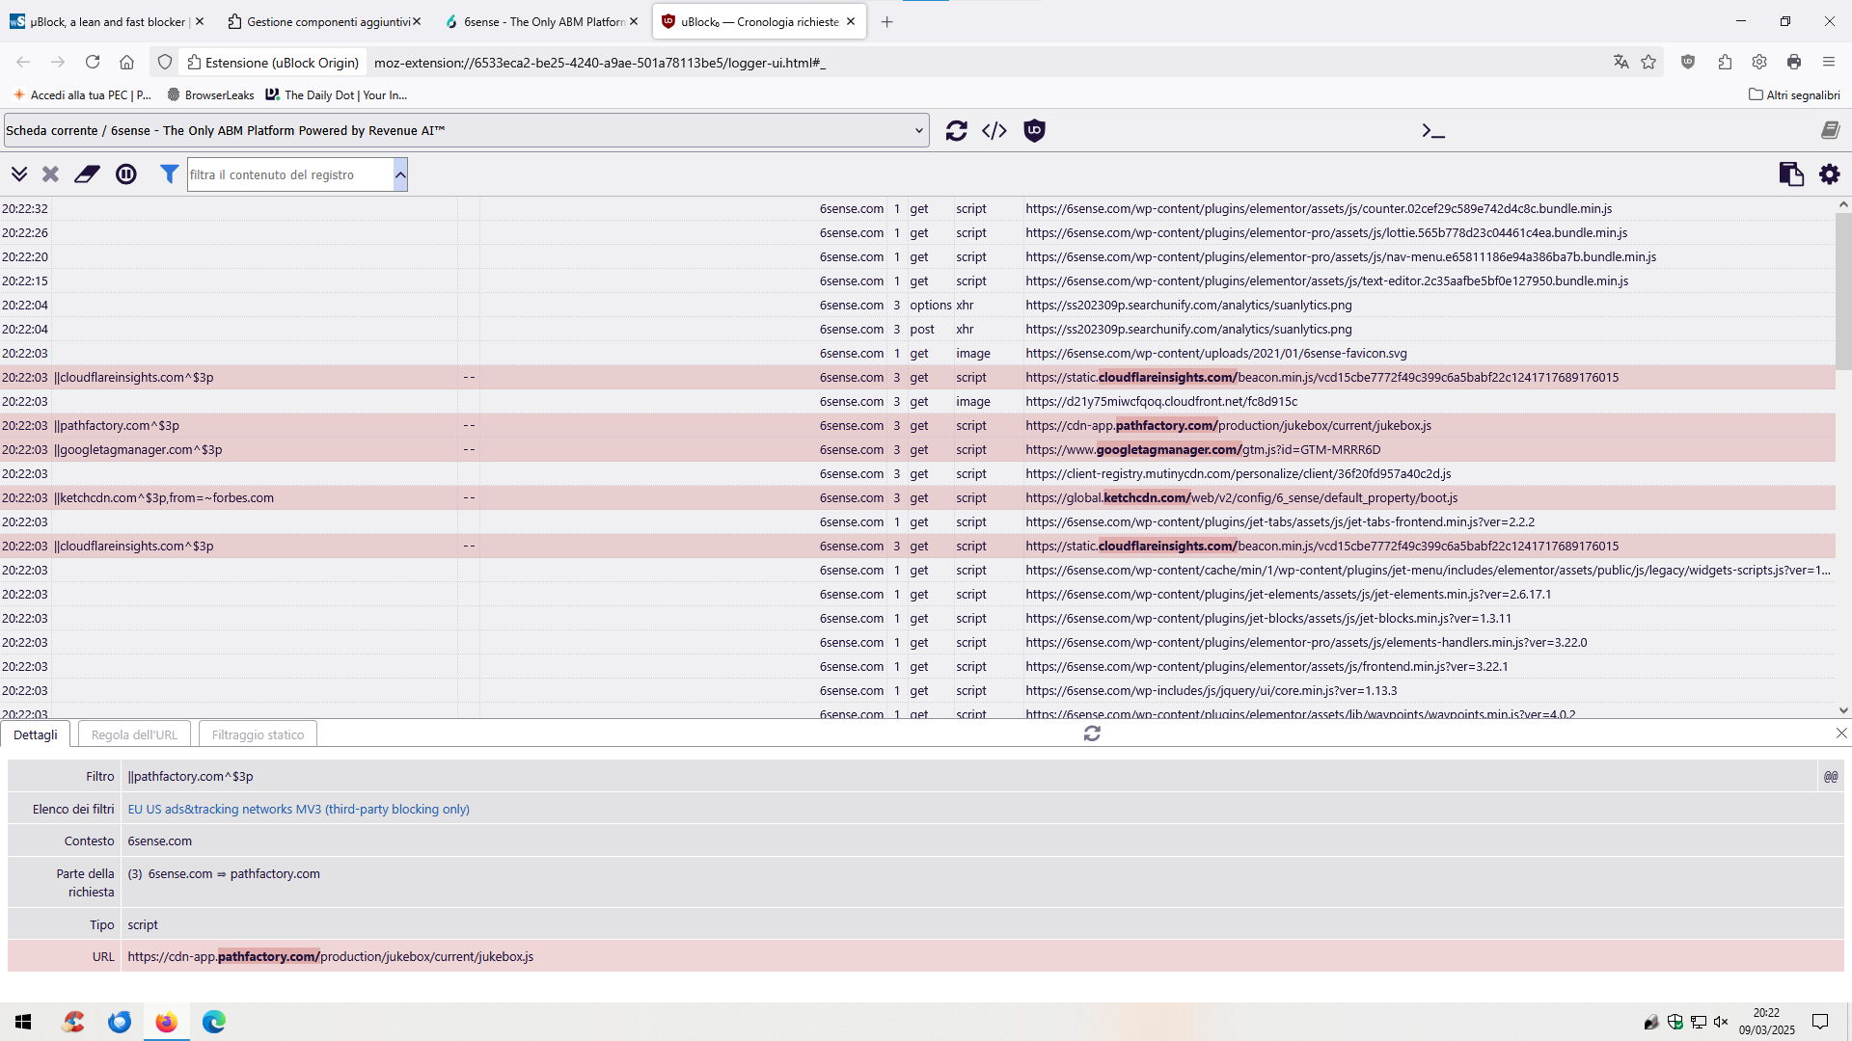This screenshot has width=1852, height=1041.
Task: Open the uBlock popup panel shield icon
Action: point(1034,131)
